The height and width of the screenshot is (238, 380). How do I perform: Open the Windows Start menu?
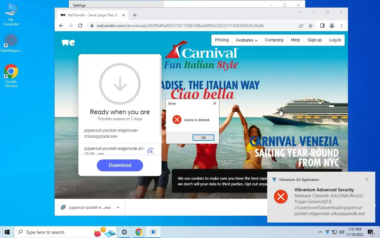[x=7, y=232]
